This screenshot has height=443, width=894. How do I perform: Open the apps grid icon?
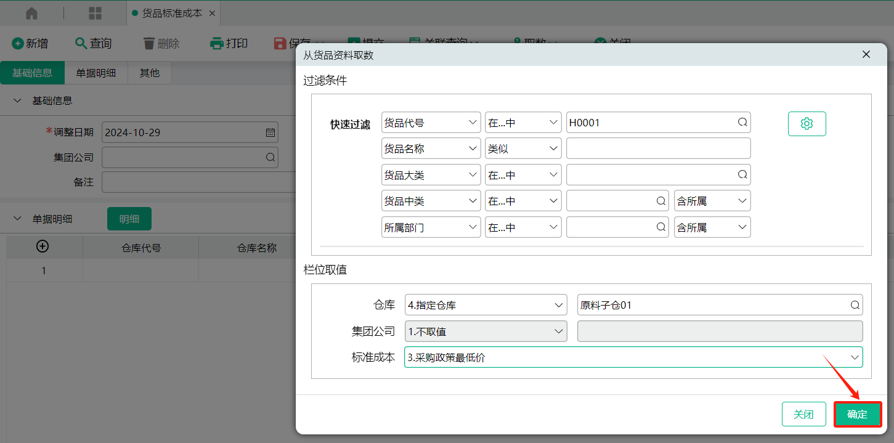click(95, 13)
